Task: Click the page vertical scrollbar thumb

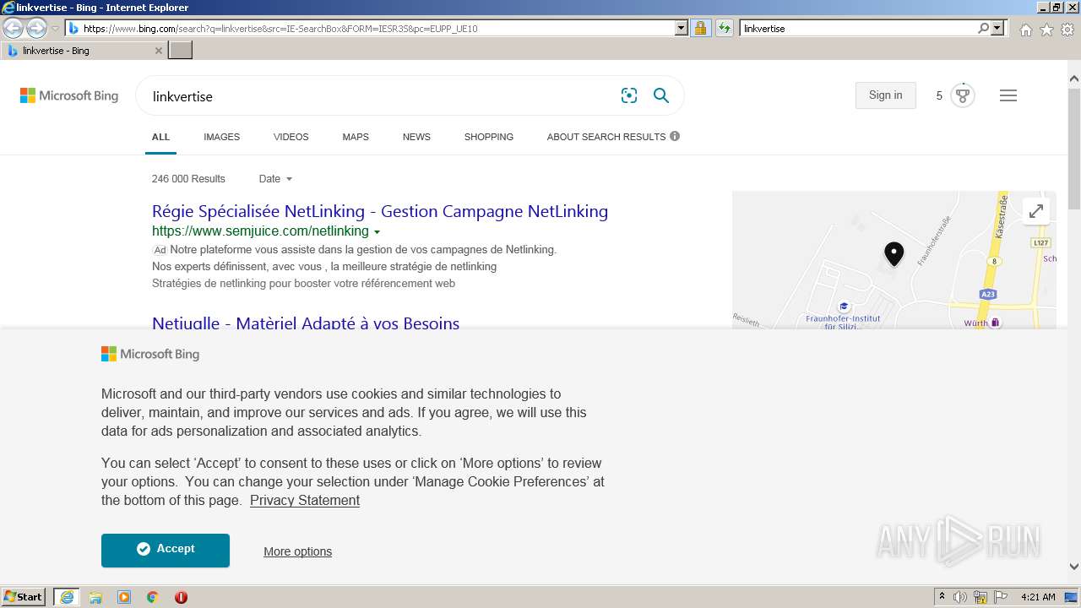Action: point(1074,150)
